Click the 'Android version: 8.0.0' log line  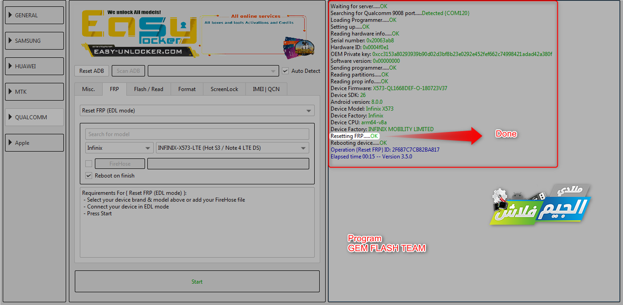tap(357, 102)
